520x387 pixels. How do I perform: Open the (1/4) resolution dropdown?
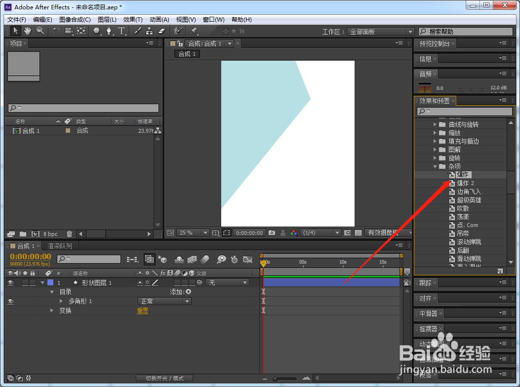pos(320,233)
